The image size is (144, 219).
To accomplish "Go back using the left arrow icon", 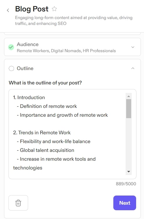I will tap(8, 10).
